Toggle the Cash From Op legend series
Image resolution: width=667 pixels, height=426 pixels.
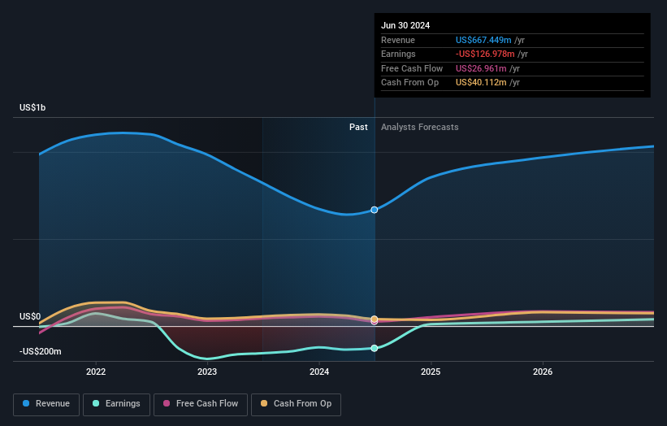[x=296, y=404]
